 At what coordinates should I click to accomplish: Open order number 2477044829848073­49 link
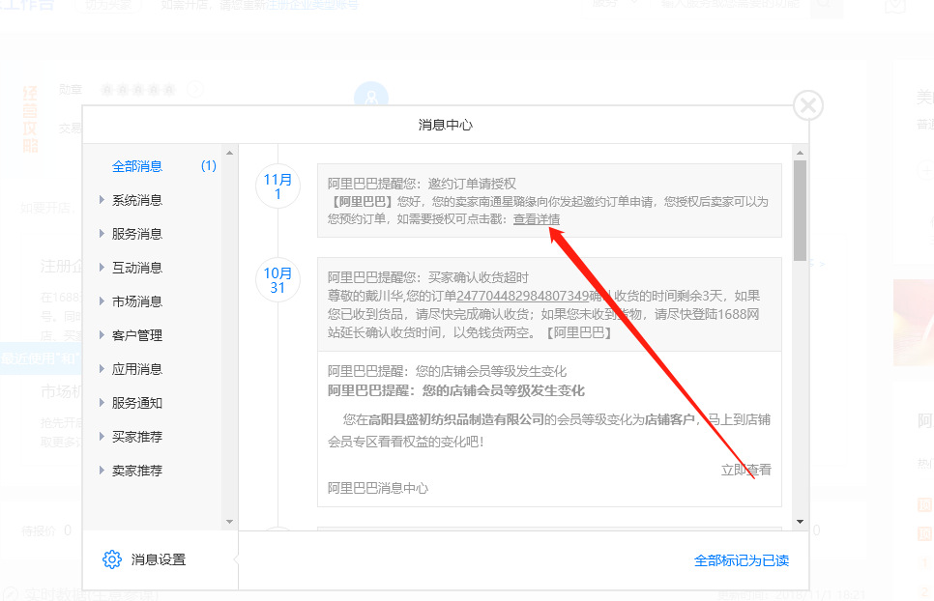(x=522, y=296)
